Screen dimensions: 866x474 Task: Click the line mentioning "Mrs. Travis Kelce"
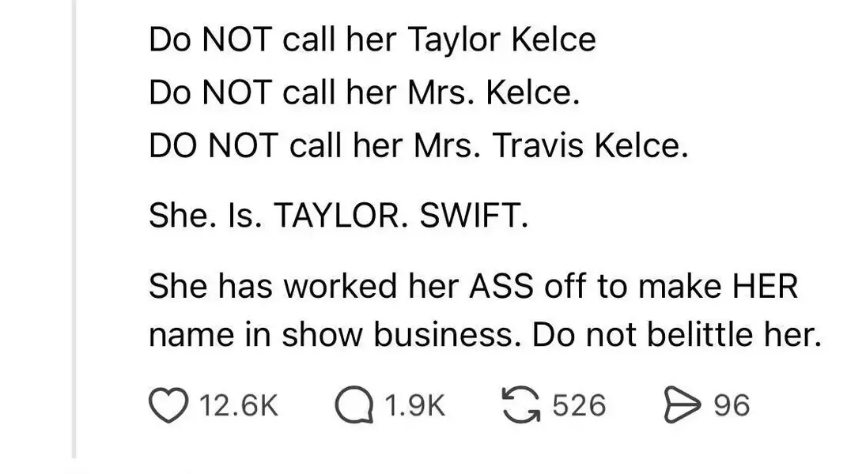[x=418, y=147]
